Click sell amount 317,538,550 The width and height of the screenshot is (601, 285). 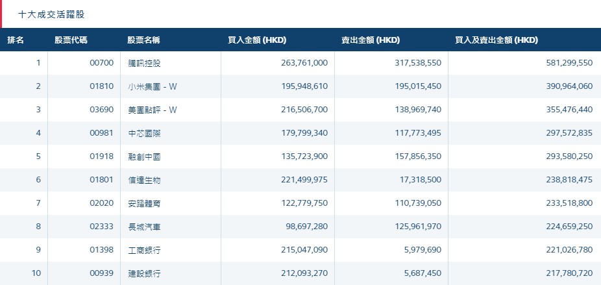[418, 62]
